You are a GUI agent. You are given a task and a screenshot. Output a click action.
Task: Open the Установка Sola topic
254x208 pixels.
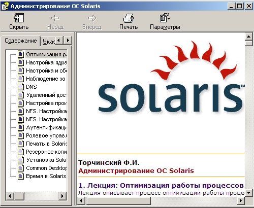[x=46, y=160]
